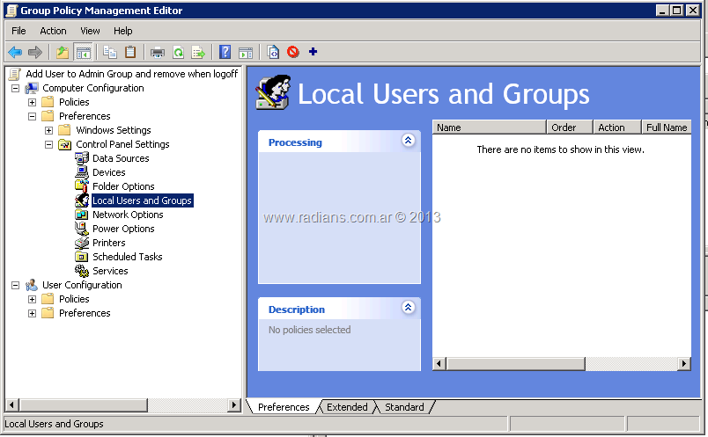
Task: Click the blue plus add-item icon
Action: (x=313, y=52)
